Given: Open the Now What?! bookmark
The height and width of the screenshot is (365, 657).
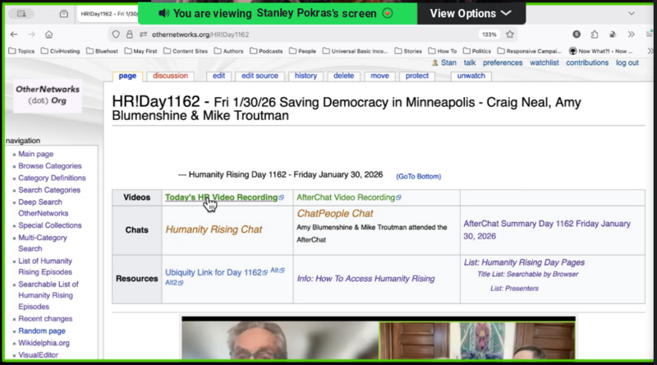Looking at the screenshot, I should pyautogui.click(x=600, y=51).
